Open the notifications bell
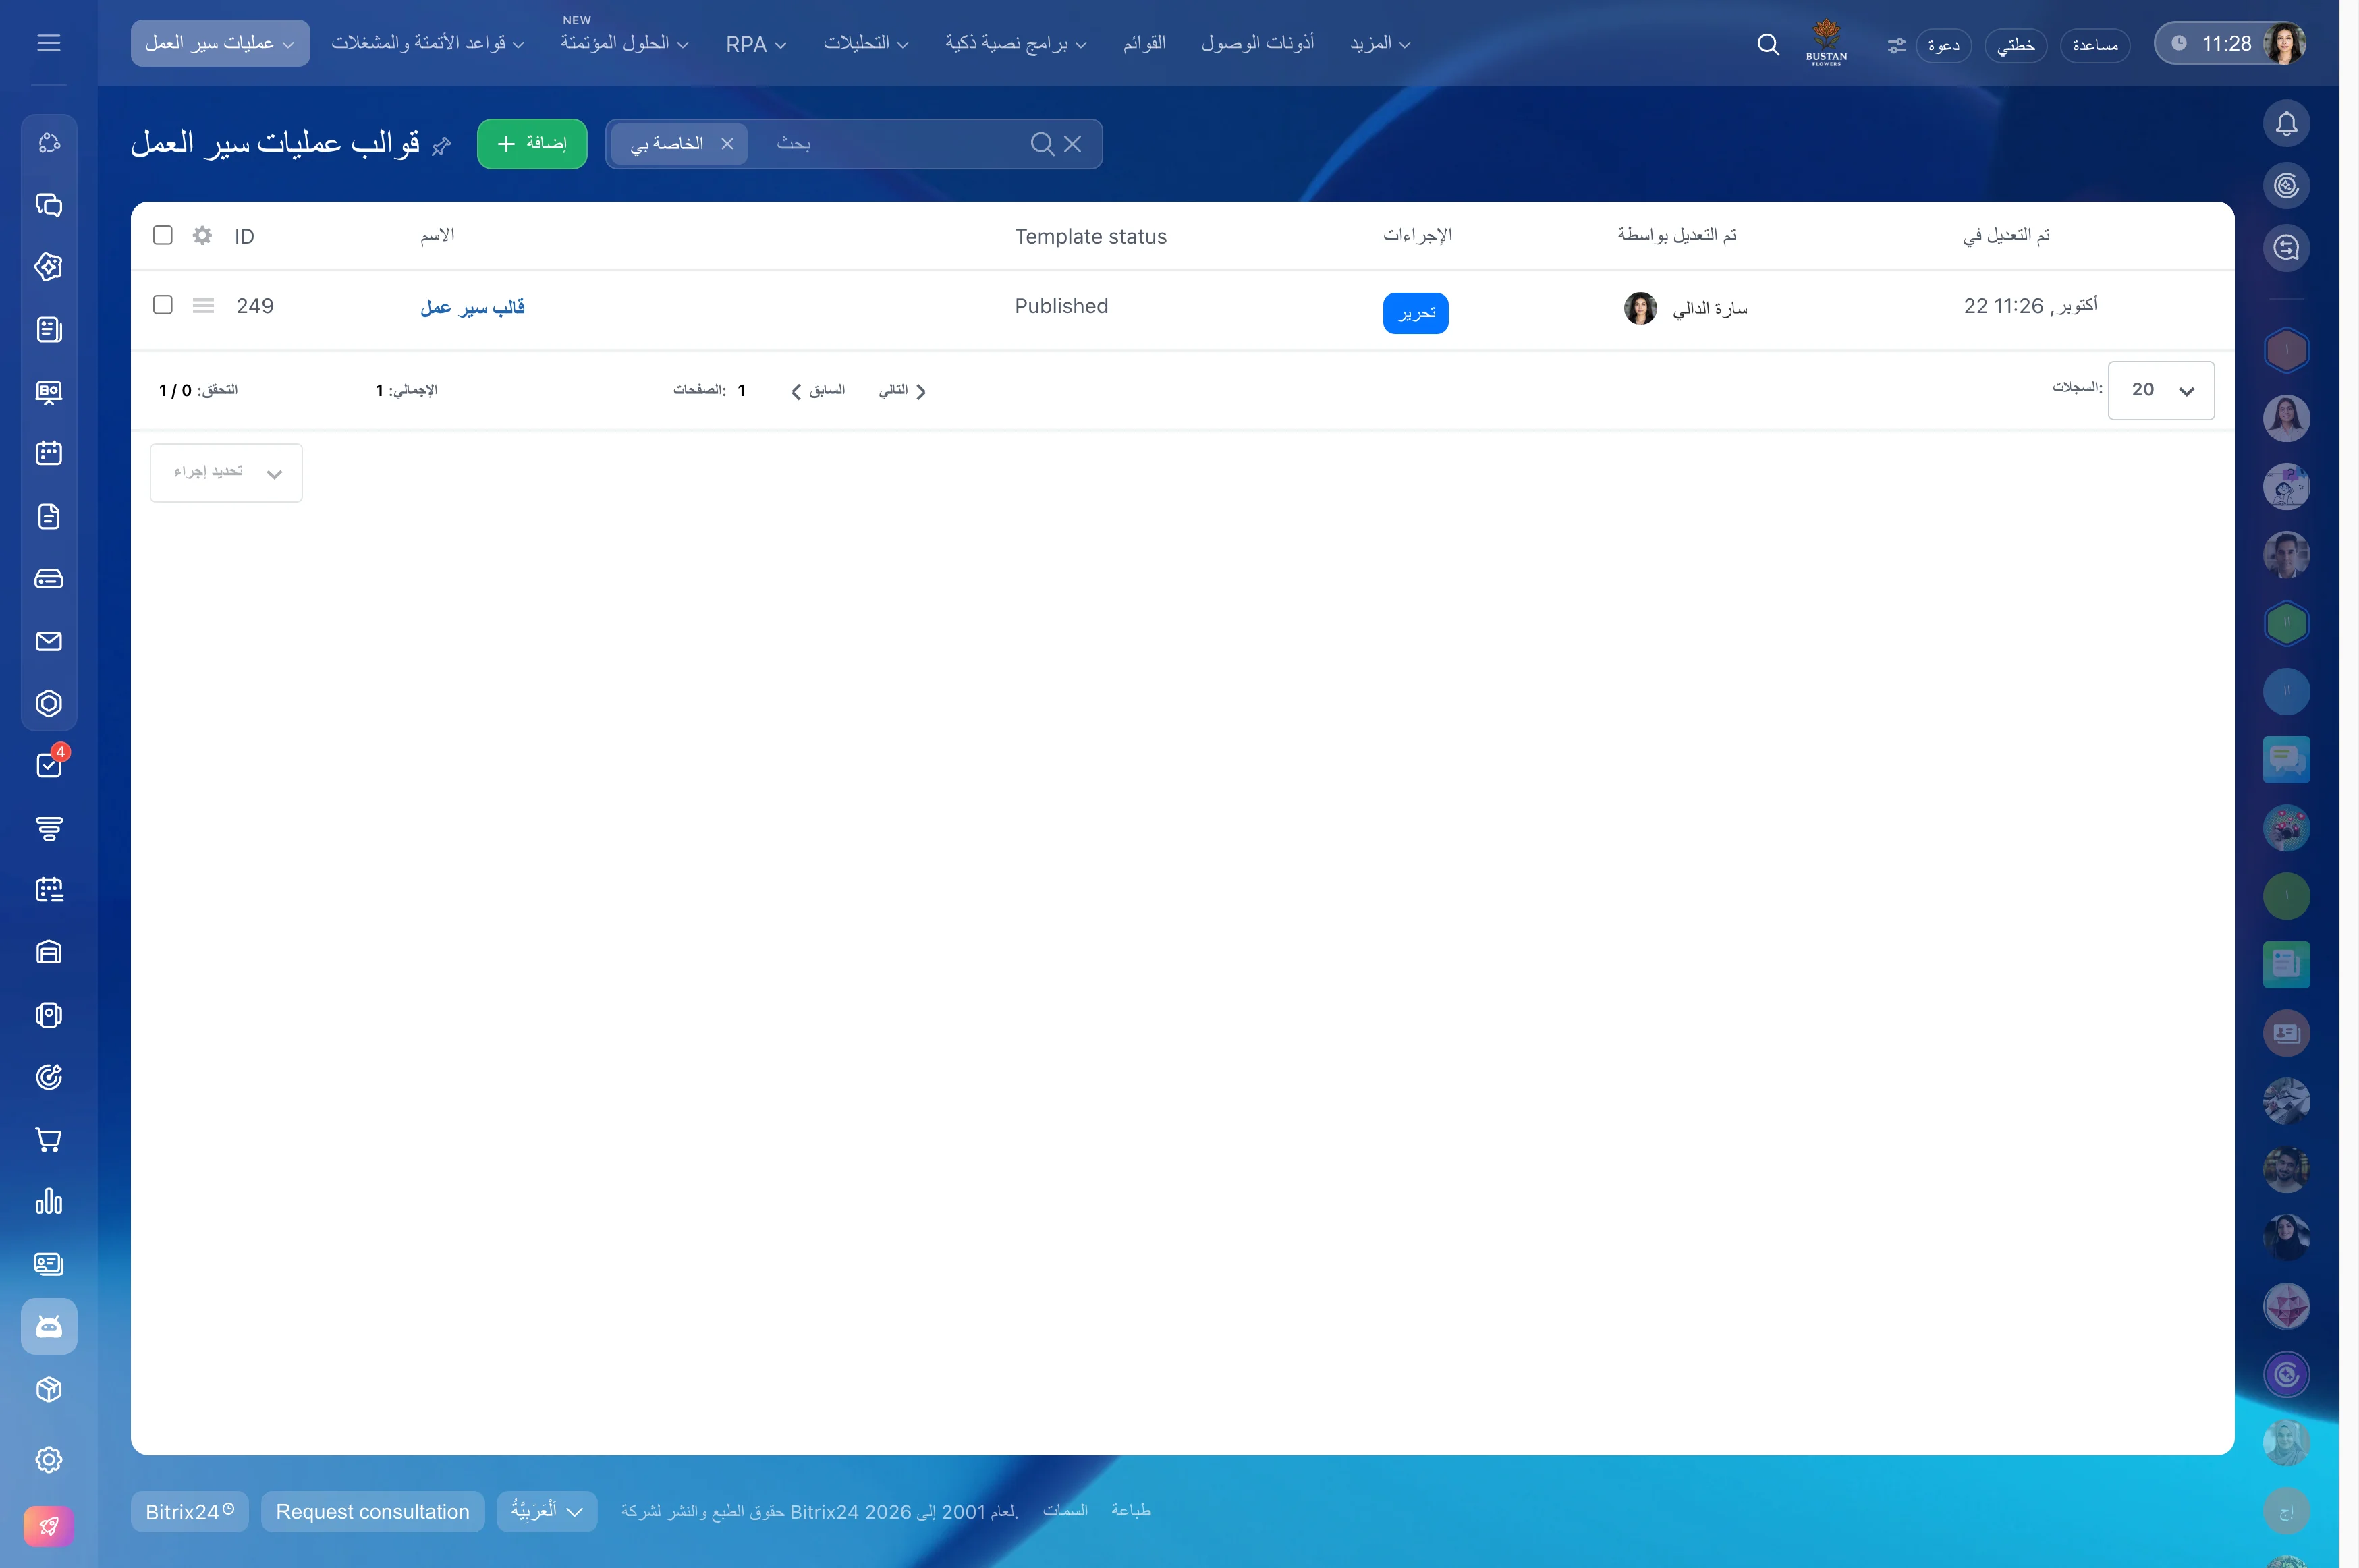 pyautogui.click(x=2286, y=124)
